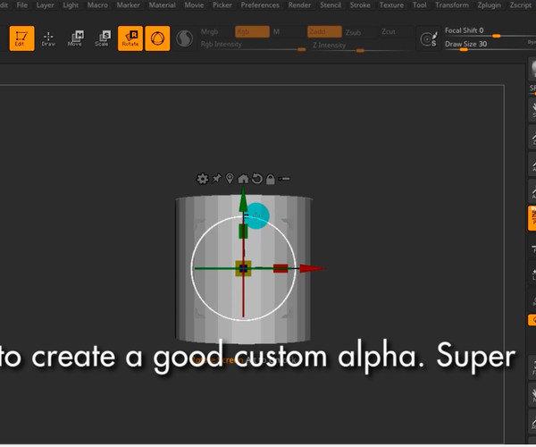Click the Rgb Intensity slider
Screen dimensions: 536x447
click(253, 45)
